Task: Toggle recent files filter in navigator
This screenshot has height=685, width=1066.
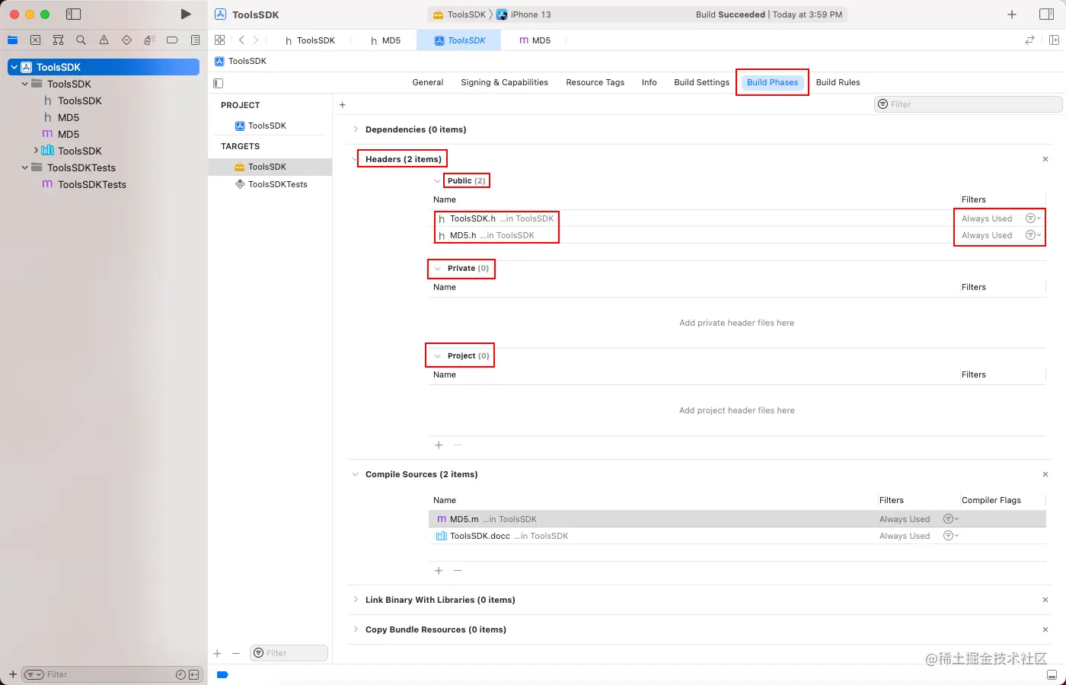Action: [180, 674]
